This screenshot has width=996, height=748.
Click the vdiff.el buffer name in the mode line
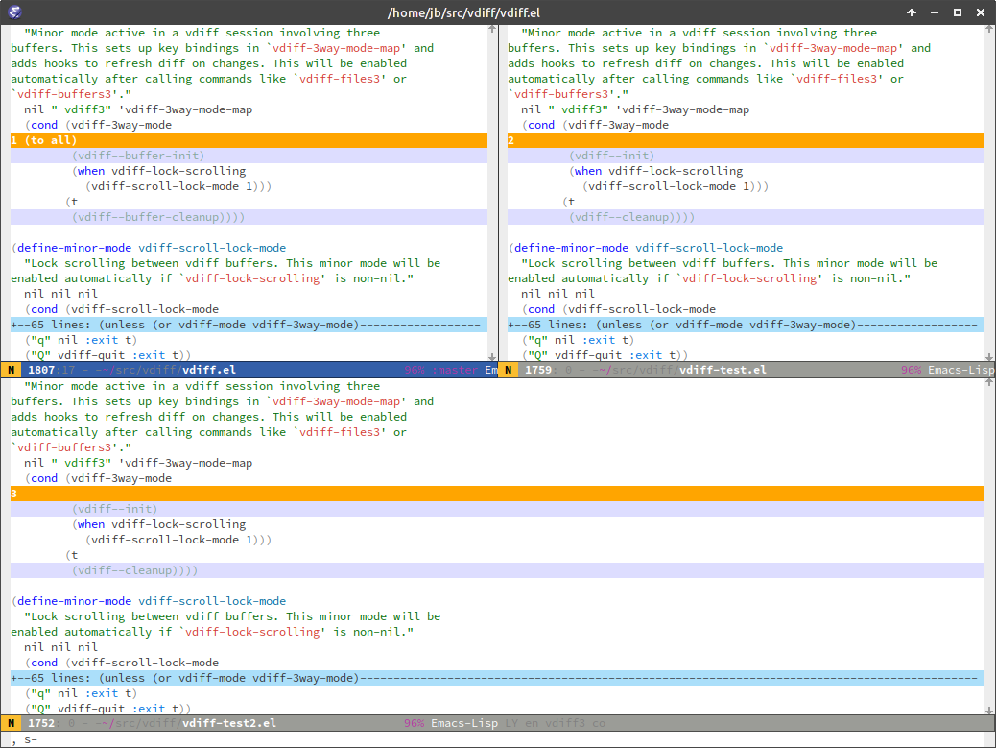click(x=209, y=370)
